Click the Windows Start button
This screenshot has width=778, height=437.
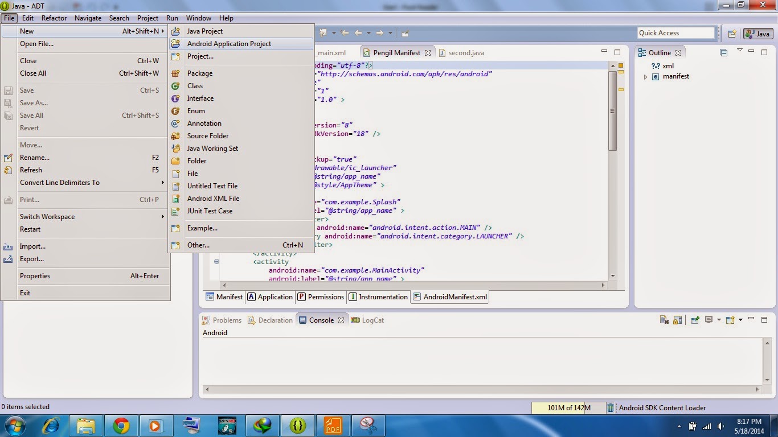pos(15,426)
